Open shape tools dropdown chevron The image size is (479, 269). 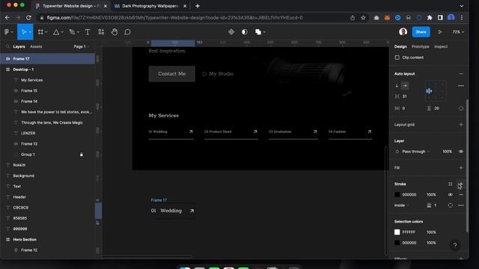pos(62,32)
